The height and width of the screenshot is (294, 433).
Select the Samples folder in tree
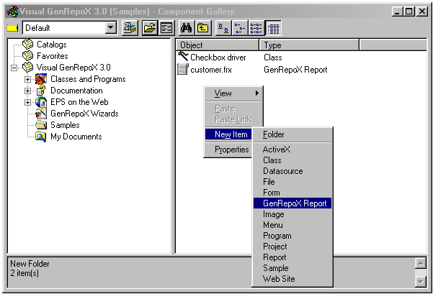65,125
